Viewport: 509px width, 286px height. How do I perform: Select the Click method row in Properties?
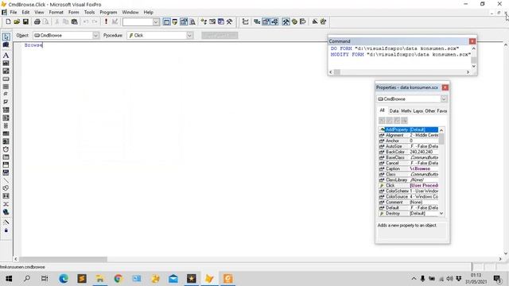click(409, 185)
